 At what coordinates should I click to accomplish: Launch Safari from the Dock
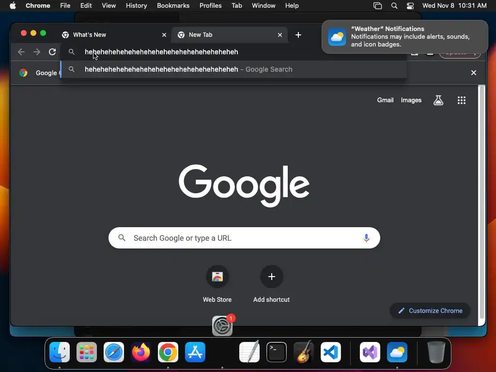114,352
